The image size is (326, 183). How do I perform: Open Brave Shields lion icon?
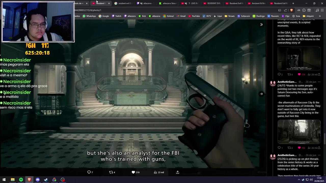291,10
